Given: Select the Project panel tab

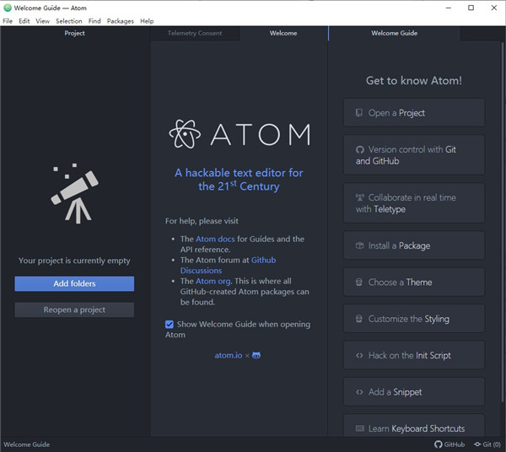Looking at the screenshot, I should [x=74, y=33].
